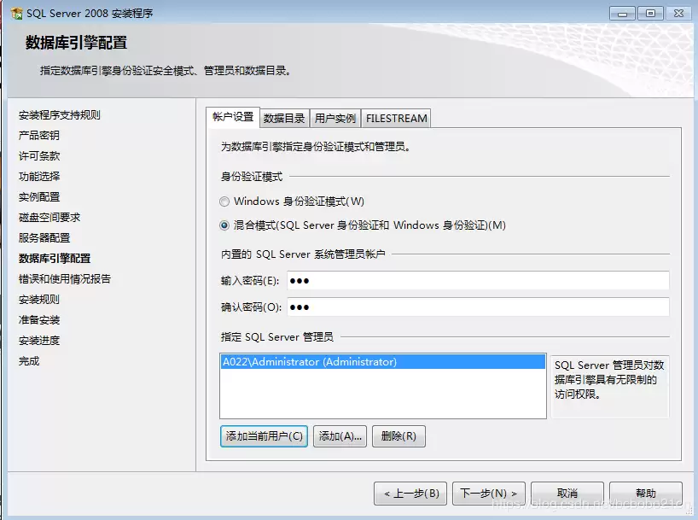The image size is (698, 520).
Task: Click 准备安装 in the step list
Action: [39, 320]
